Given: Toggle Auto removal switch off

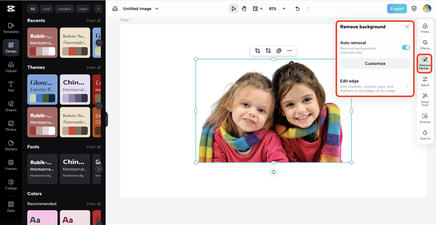Looking at the screenshot, I should click(x=406, y=47).
